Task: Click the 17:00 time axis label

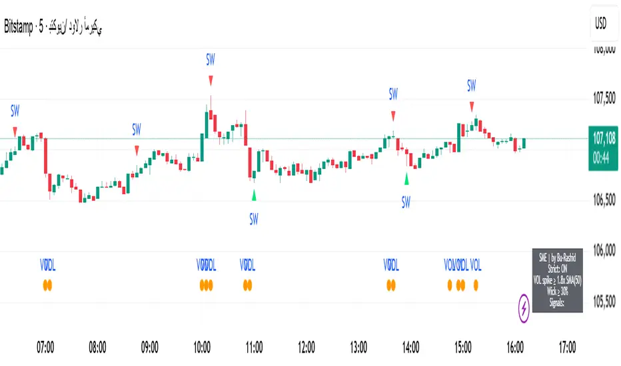Action: point(567,347)
